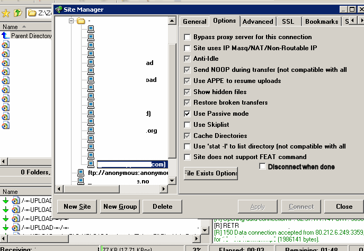Image resolution: width=364 pixels, height=251 pixels.
Task: Click the yellow star favorites icon
Action: click(x=6, y=12)
